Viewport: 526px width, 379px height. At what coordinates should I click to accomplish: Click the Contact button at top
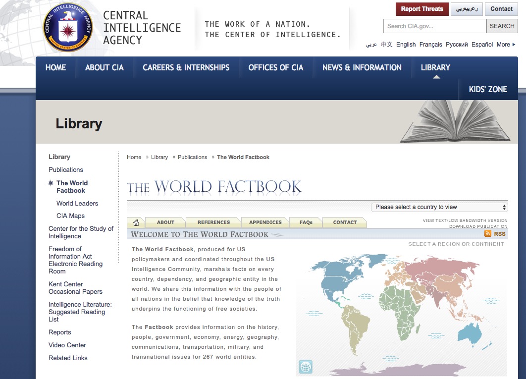click(x=502, y=9)
